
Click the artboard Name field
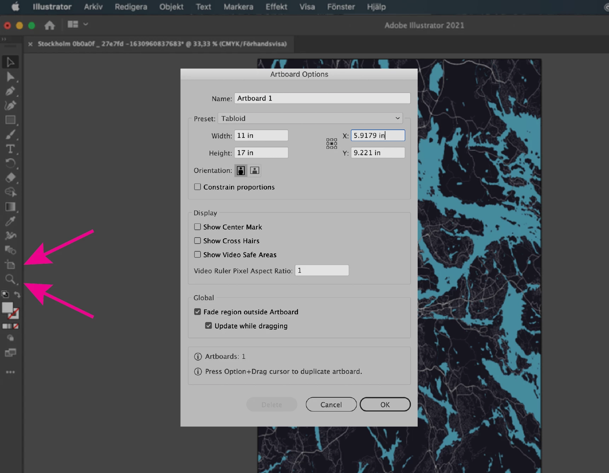[x=322, y=98]
